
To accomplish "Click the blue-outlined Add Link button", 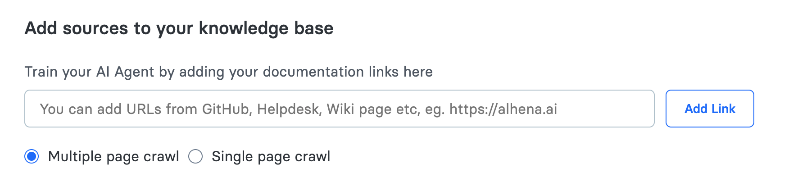I will [x=709, y=109].
